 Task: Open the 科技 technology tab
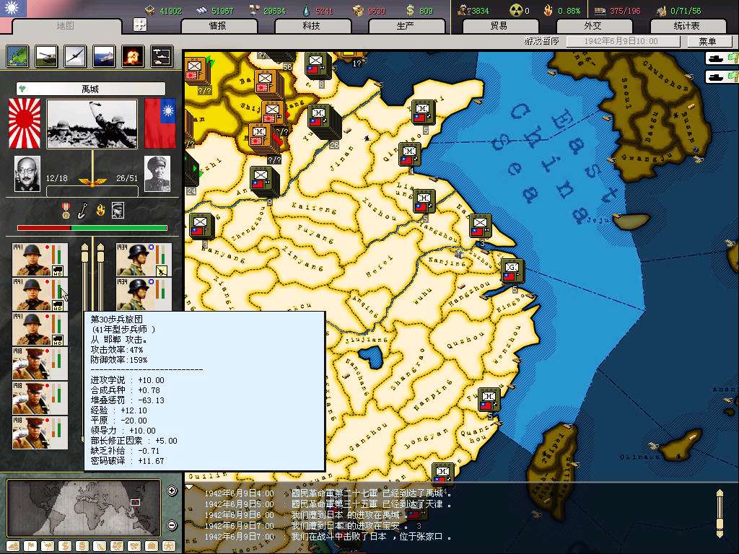[312, 25]
